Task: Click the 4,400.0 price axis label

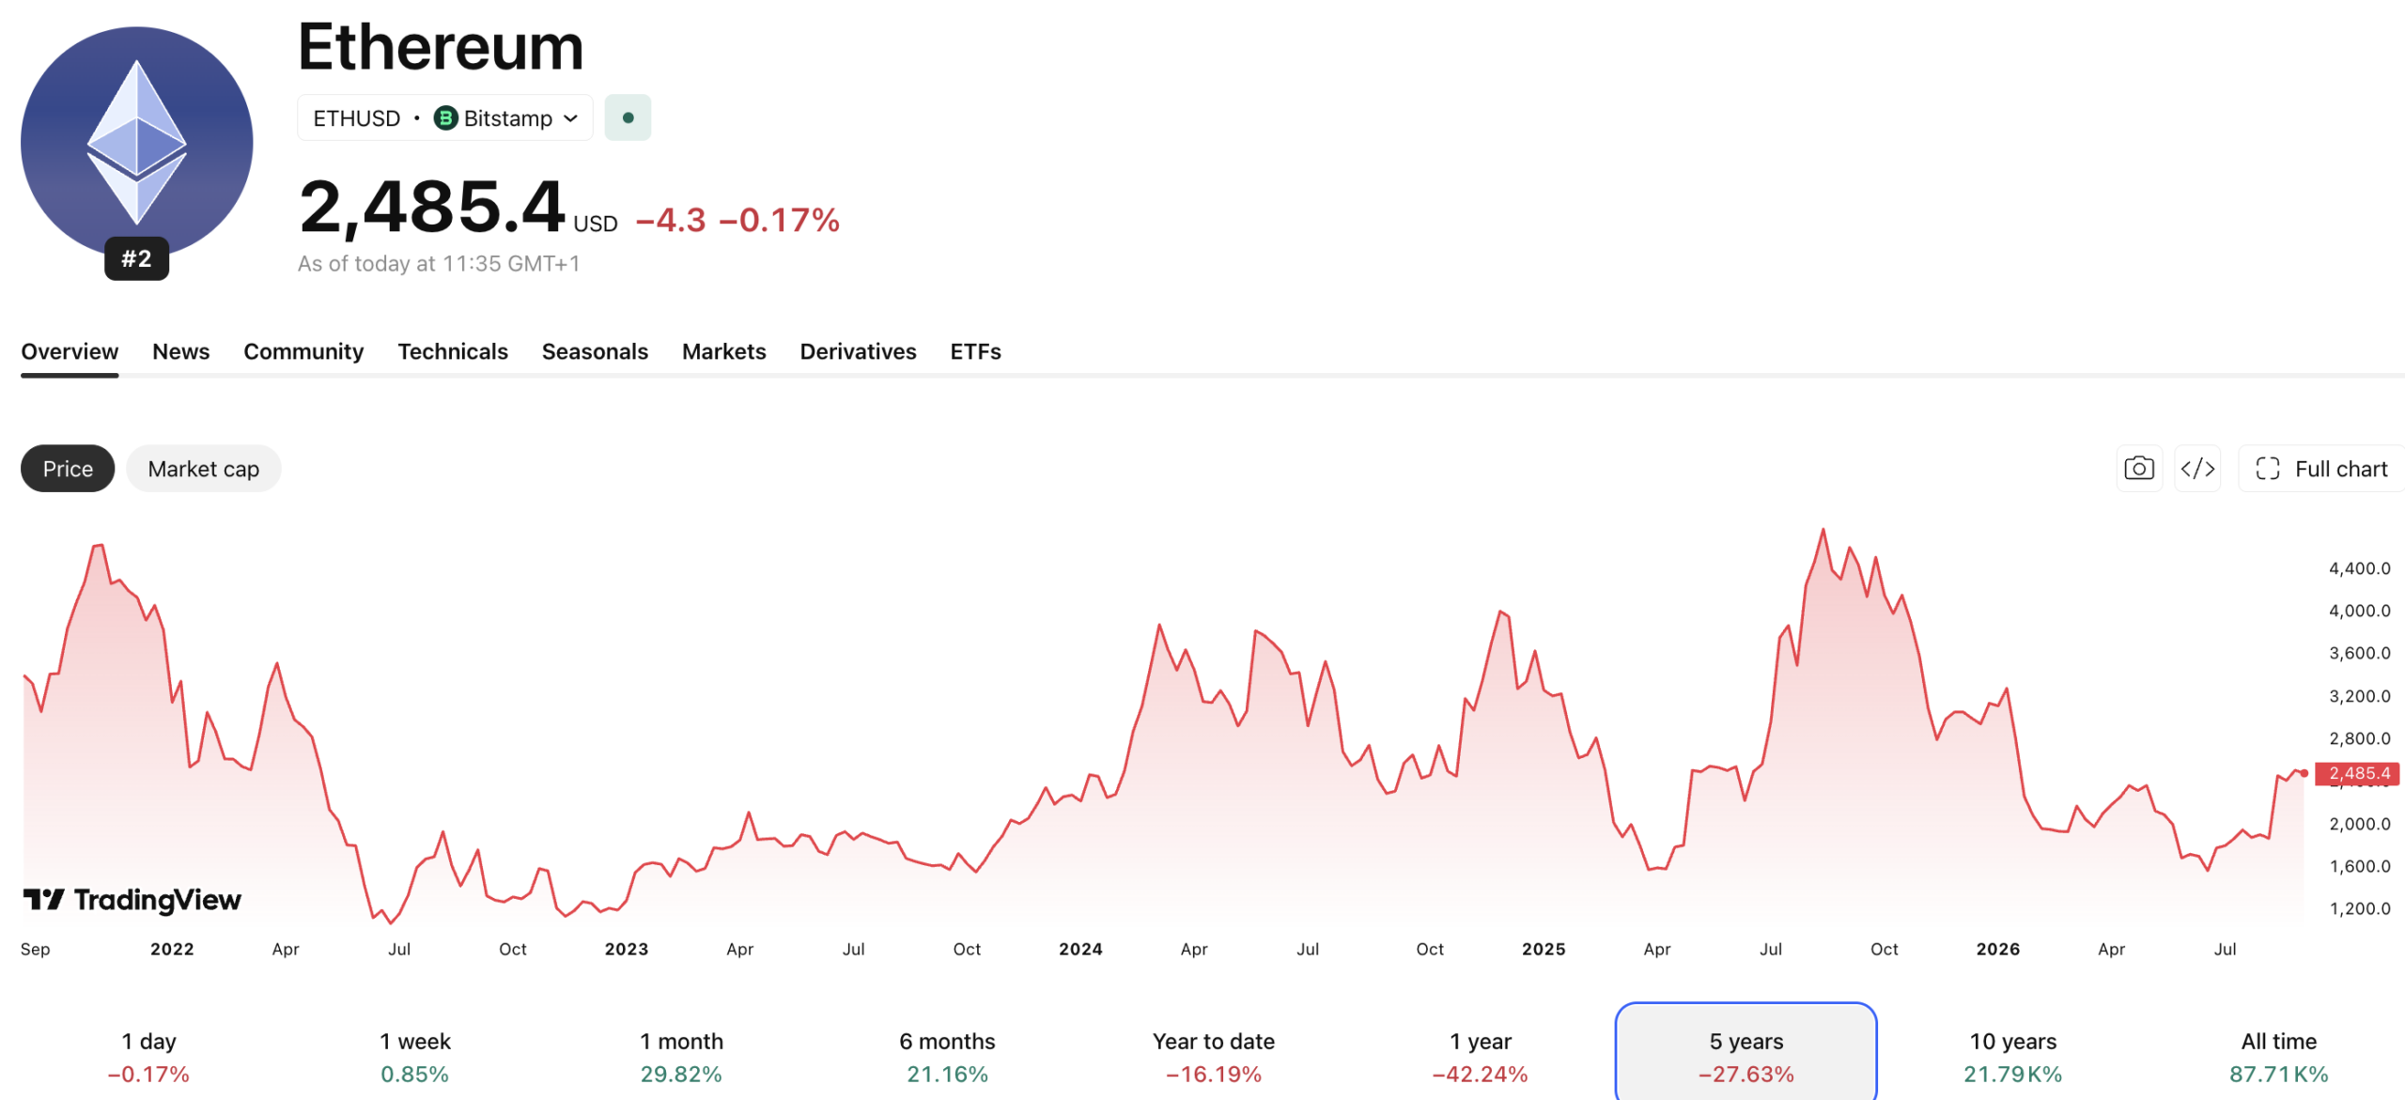Action: (x=2359, y=568)
